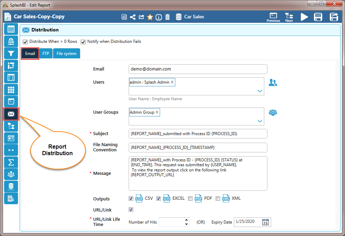Open the filter funnel icon in sidebar
This screenshot has height=236, width=345.
point(11,54)
